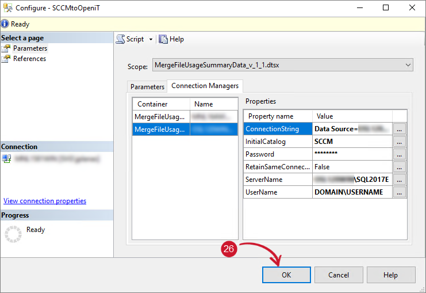This screenshot has height=293, width=426.
Task: Click the Configure window title icon
Action: [x=7, y=7]
